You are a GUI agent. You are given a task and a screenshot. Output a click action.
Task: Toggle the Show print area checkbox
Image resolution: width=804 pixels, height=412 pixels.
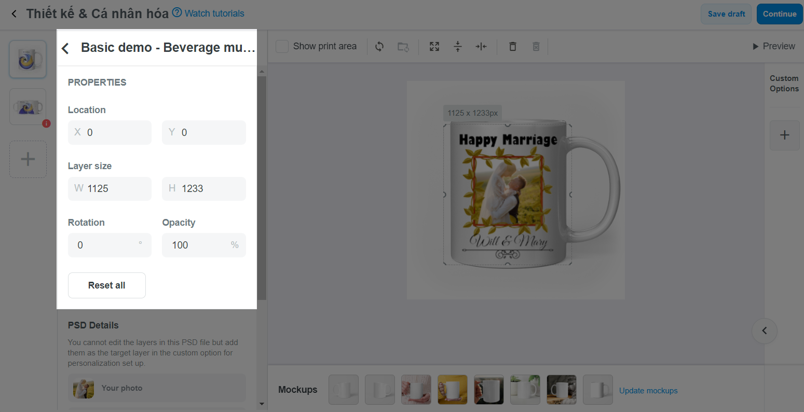pos(282,46)
